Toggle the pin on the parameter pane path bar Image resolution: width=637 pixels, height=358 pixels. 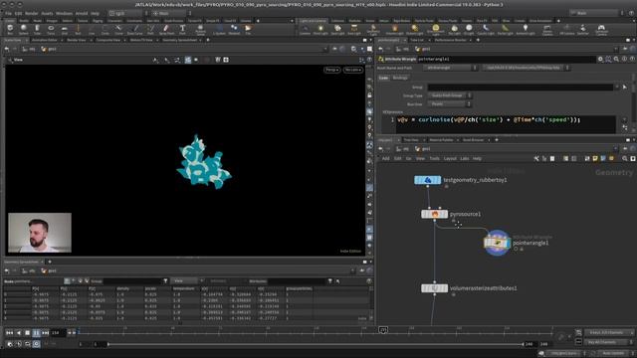[x=625, y=49]
